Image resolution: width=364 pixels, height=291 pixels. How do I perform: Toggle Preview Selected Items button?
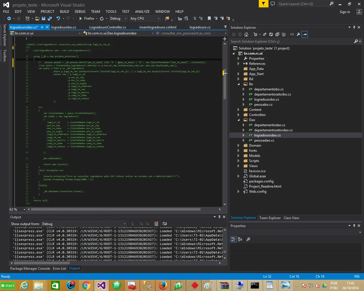(x=305, y=34)
